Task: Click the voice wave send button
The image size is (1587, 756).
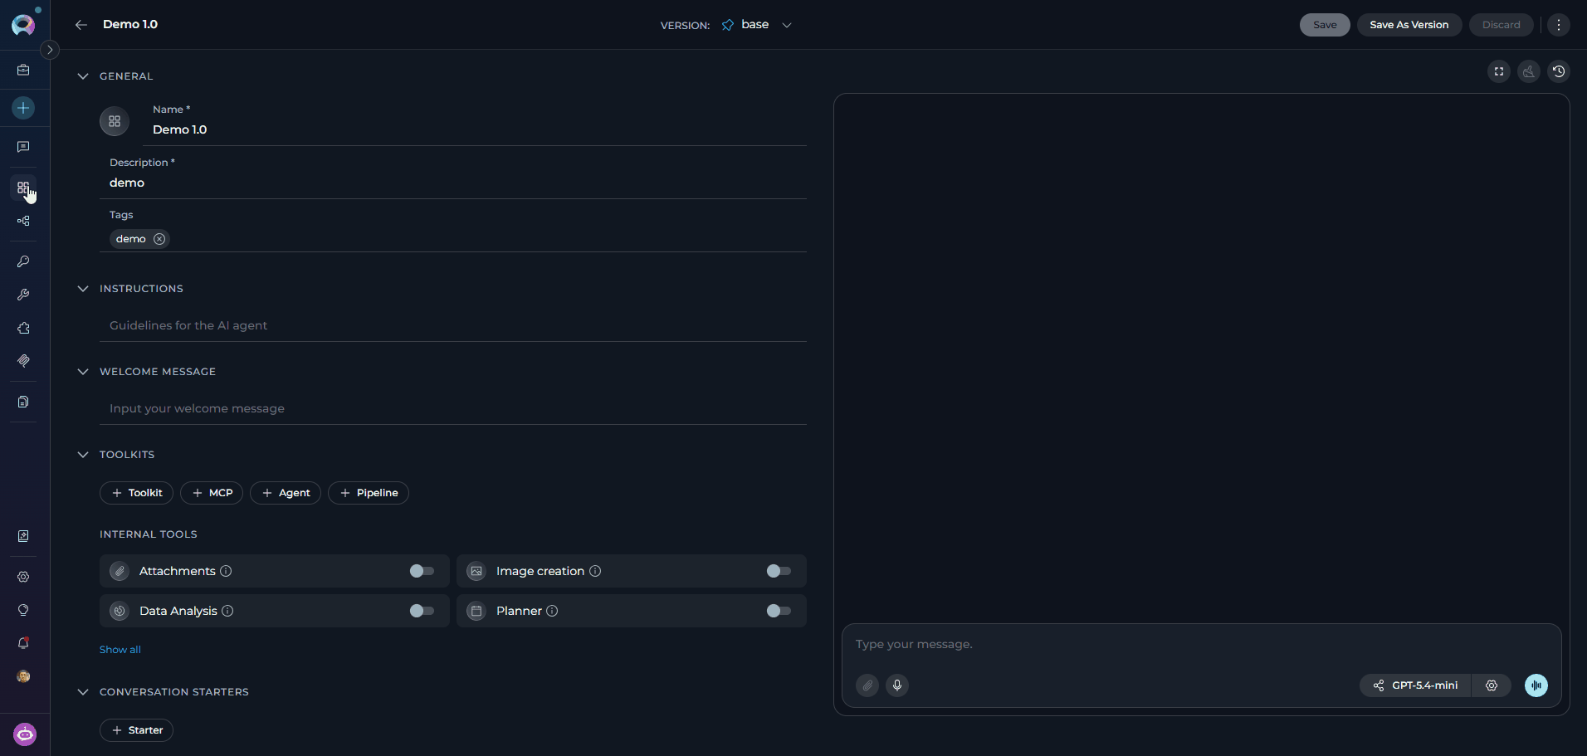Action: tap(1536, 685)
